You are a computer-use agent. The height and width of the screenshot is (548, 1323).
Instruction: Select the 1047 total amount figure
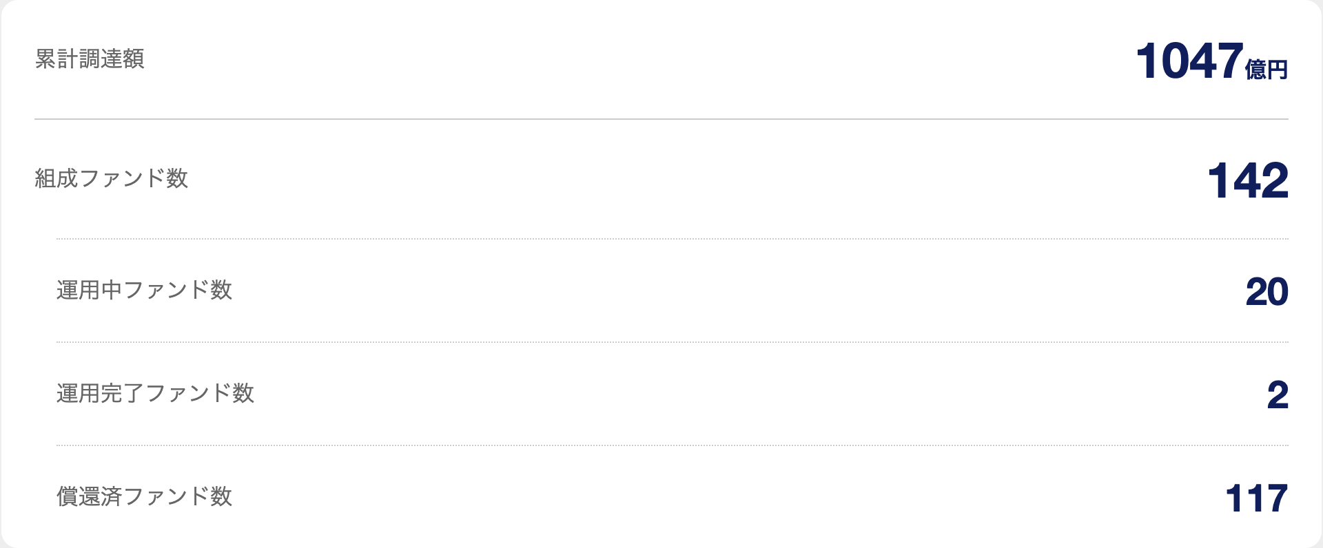[x=1189, y=61]
